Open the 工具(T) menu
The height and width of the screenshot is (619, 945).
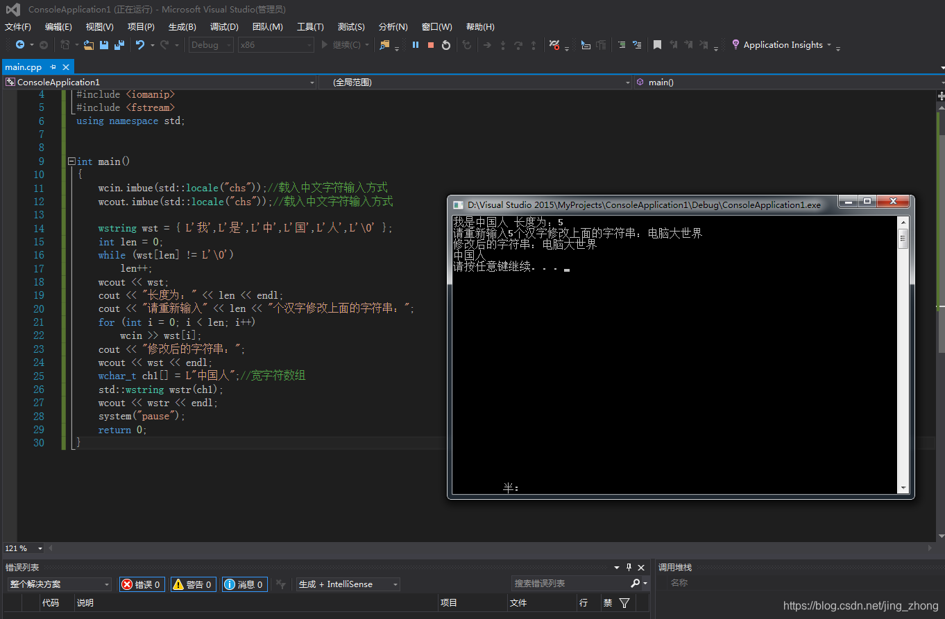[309, 27]
